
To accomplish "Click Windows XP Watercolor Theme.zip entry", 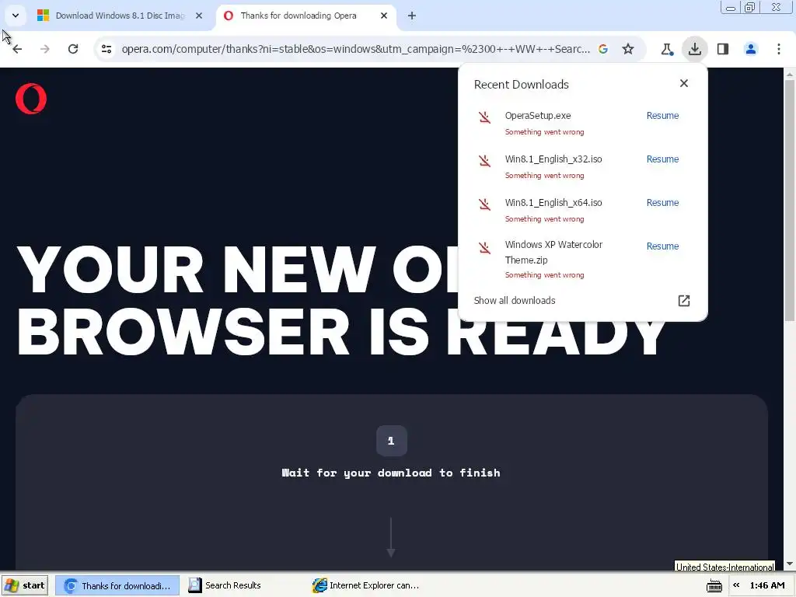I will coord(553,253).
